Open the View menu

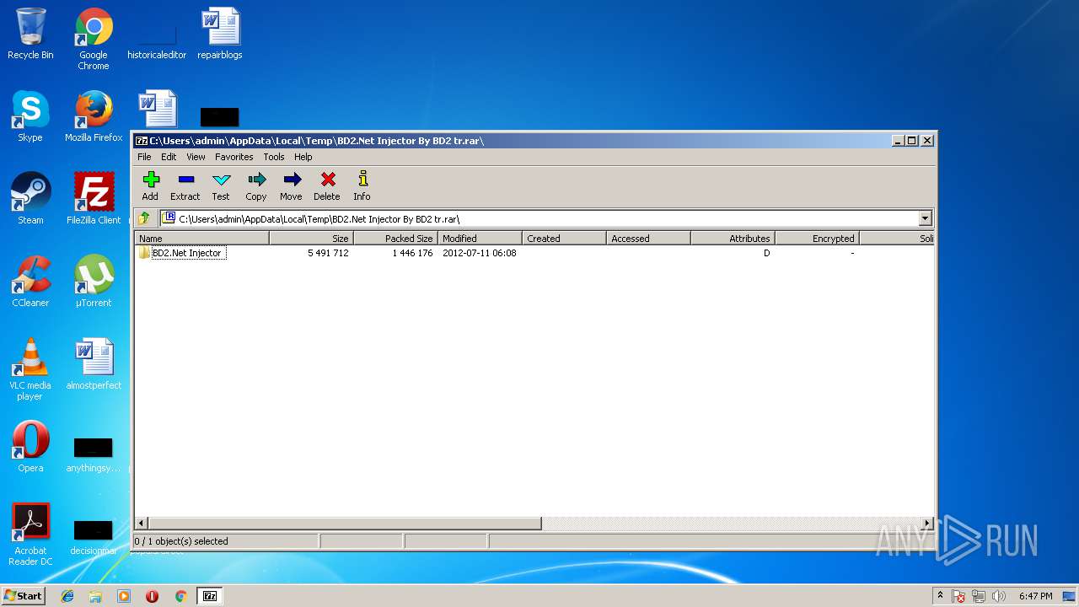(x=196, y=157)
